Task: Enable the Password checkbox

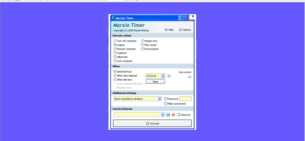Action: tap(166, 99)
